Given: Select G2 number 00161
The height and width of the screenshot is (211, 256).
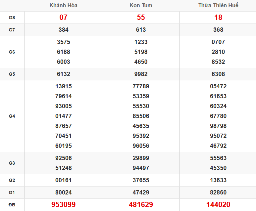Looking at the screenshot, I should (x=63, y=180).
